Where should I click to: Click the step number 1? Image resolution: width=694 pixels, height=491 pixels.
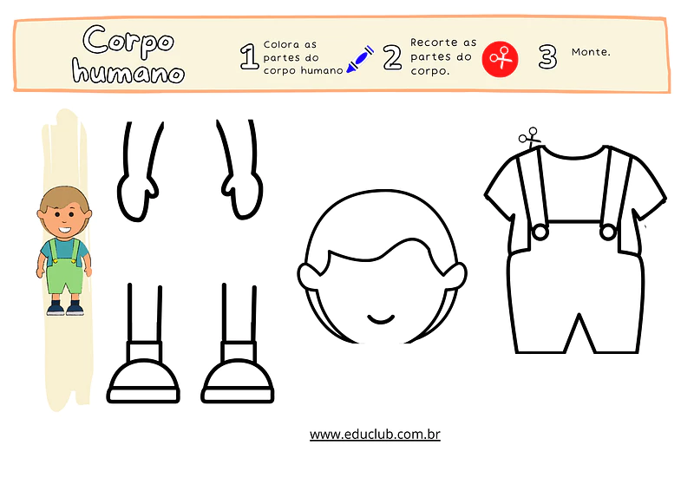click(x=249, y=57)
